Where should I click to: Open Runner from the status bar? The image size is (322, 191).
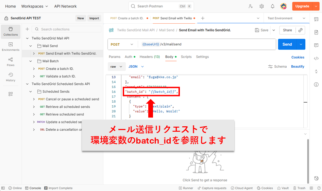[x=186, y=188]
